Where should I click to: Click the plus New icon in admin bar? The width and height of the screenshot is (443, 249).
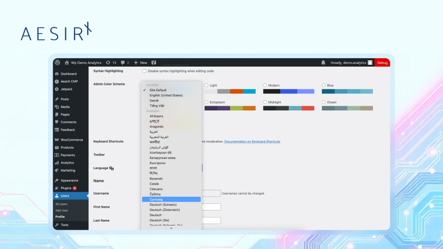coord(136,62)
